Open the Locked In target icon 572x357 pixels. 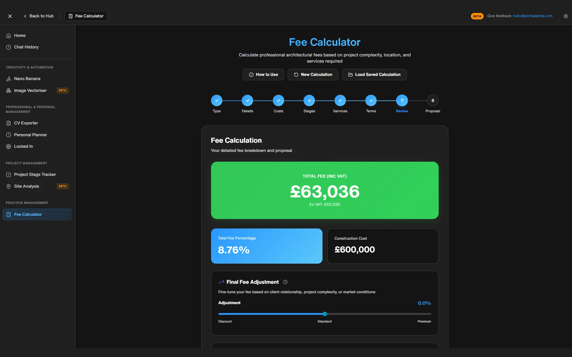pos(9,146)
